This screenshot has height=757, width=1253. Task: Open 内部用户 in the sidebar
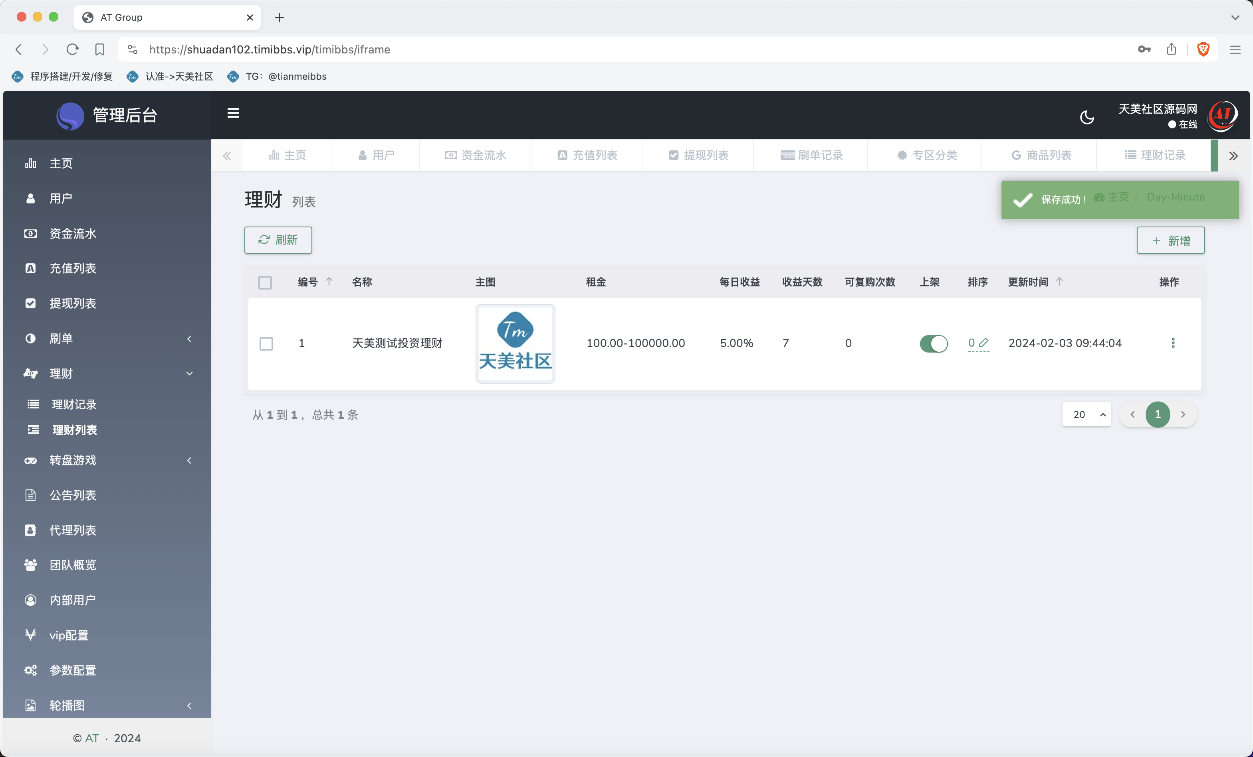pyautogui.click(x=107, y=600)
